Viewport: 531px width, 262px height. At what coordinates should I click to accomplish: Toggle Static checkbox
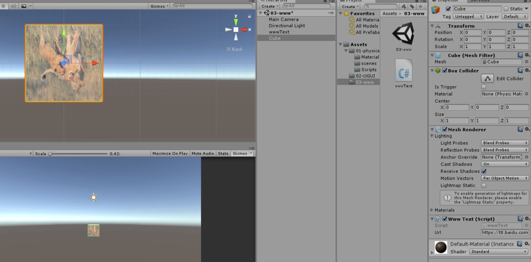506,9
